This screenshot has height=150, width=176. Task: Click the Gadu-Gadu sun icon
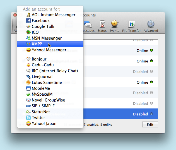tap(28, 65)
